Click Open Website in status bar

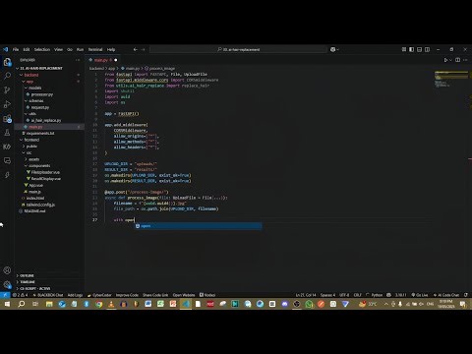tap(184, 295)
